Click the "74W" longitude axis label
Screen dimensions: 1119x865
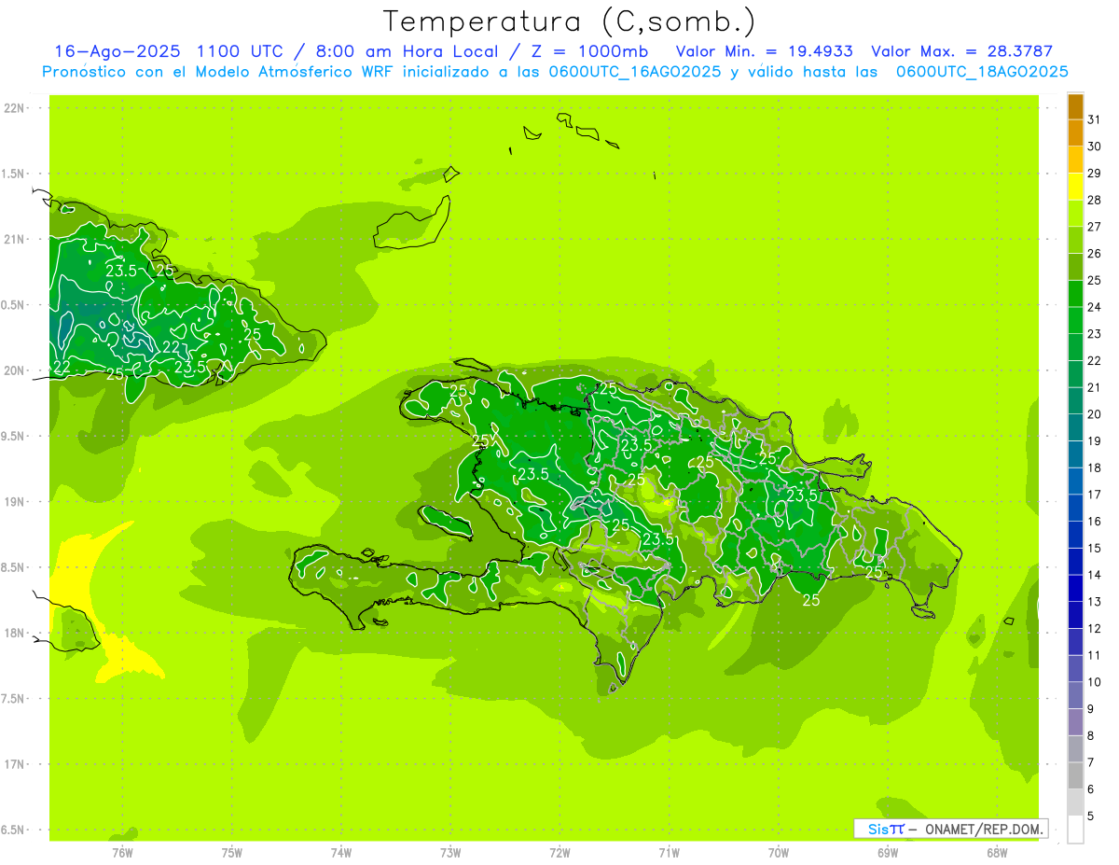pyautogui.click(x=341, y=852)
